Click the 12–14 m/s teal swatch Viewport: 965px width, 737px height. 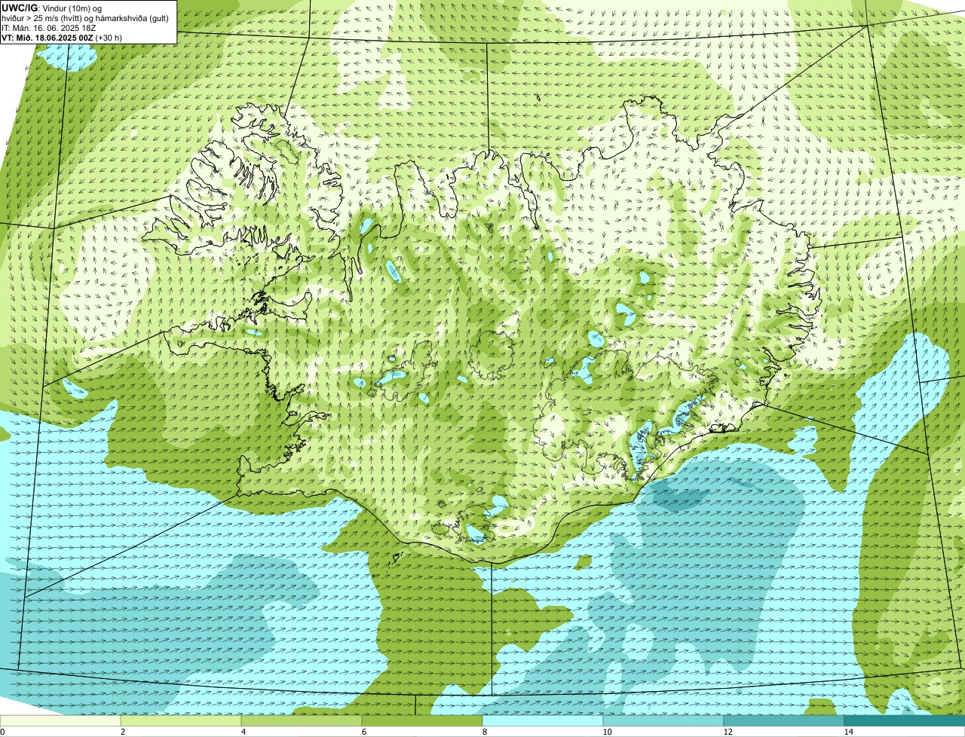tap(784, 720)
